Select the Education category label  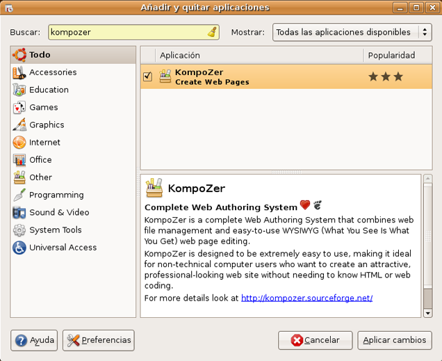[x=49, y=90]
